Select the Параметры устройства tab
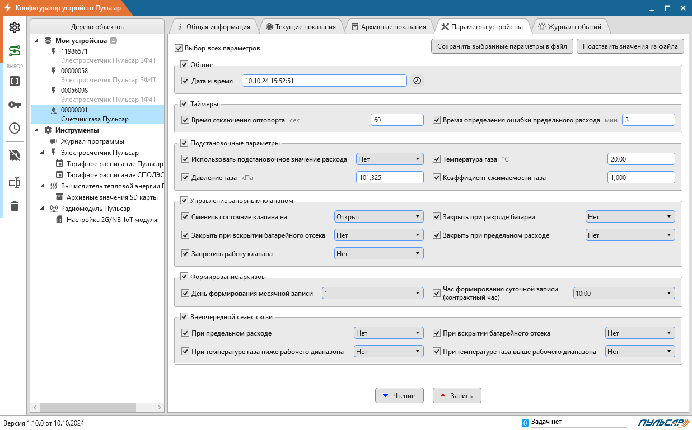Image resolution: width=692 pixels, height=430 pixels. [481, 26]
